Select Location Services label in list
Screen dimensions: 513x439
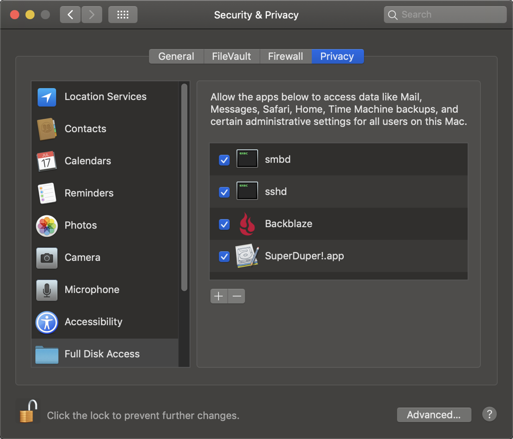(105, 96)
